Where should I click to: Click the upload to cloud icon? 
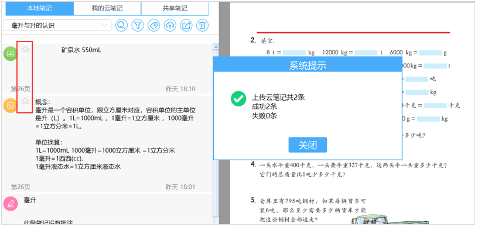pyautogui.click(x=170, y=26)
